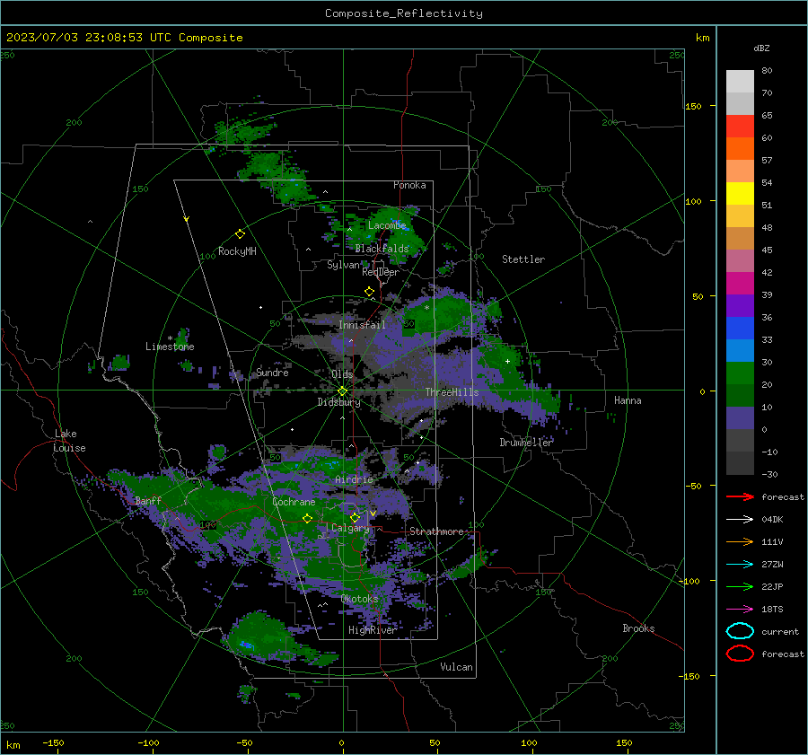Select the dark green 10–20 dBZ swatch
Screen dimensions: 808x755
(740, 396)
